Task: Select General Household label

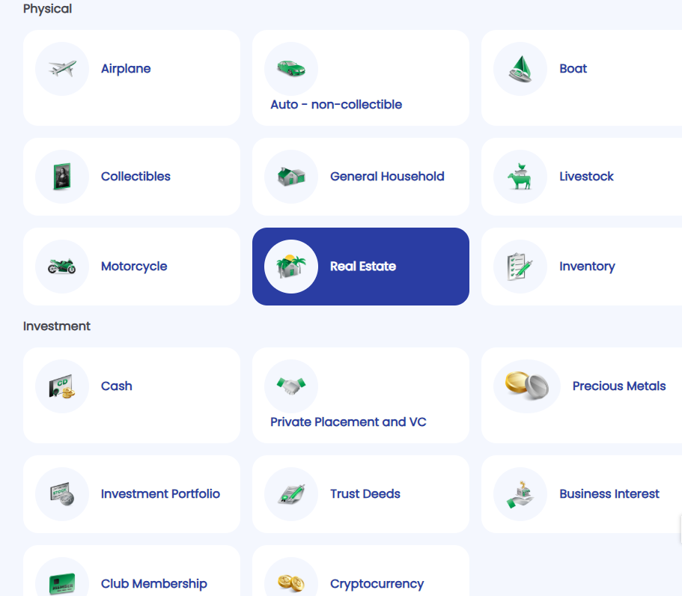Action: coord(387,177)
